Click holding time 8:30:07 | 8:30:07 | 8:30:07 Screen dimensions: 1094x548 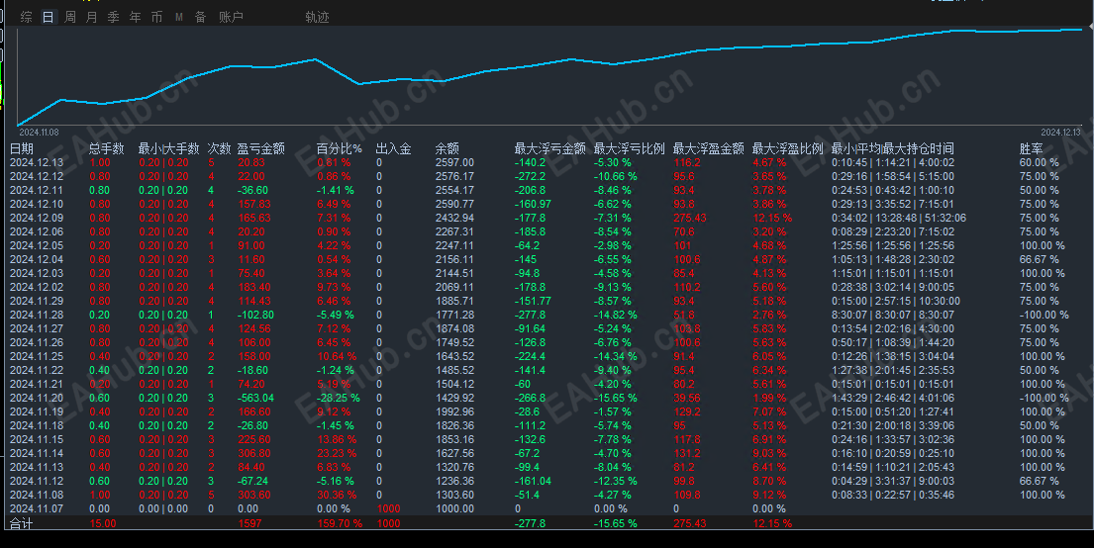892,315
